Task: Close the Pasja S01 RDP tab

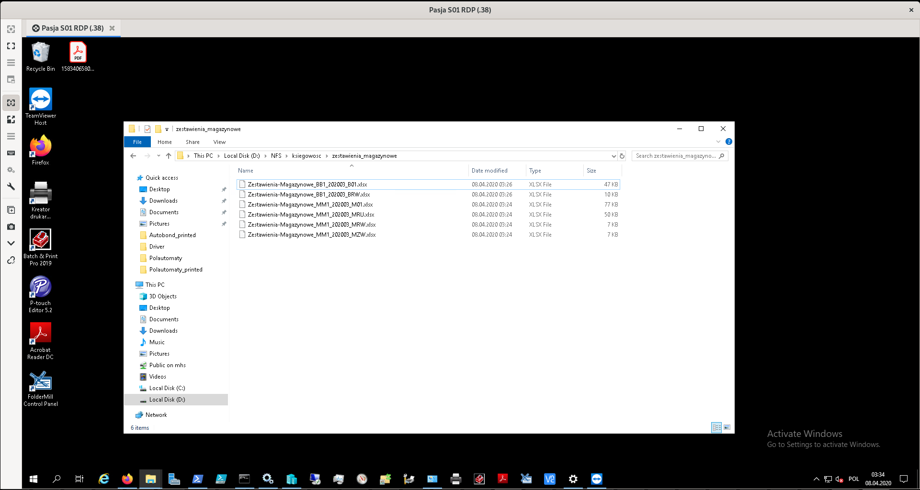Action: point(112,28)
